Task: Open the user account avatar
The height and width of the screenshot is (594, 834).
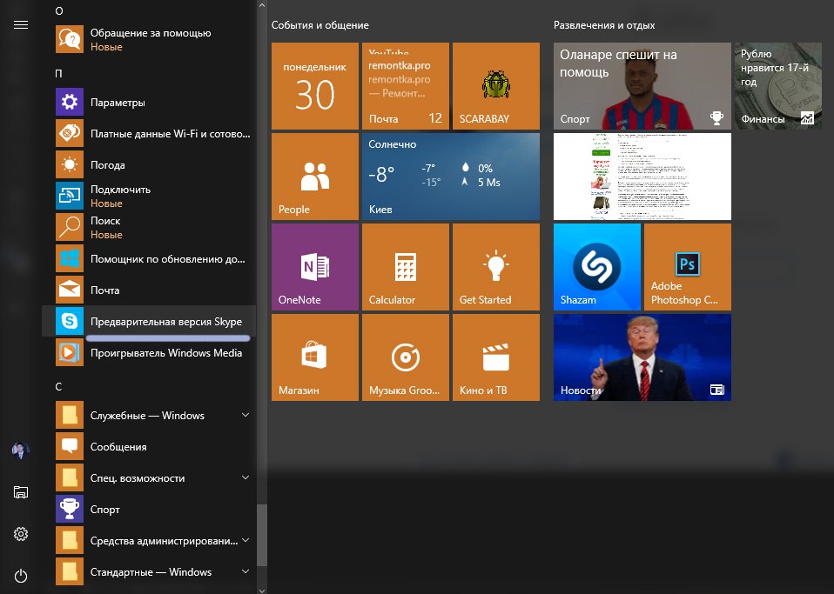Action: coord(20,451)
